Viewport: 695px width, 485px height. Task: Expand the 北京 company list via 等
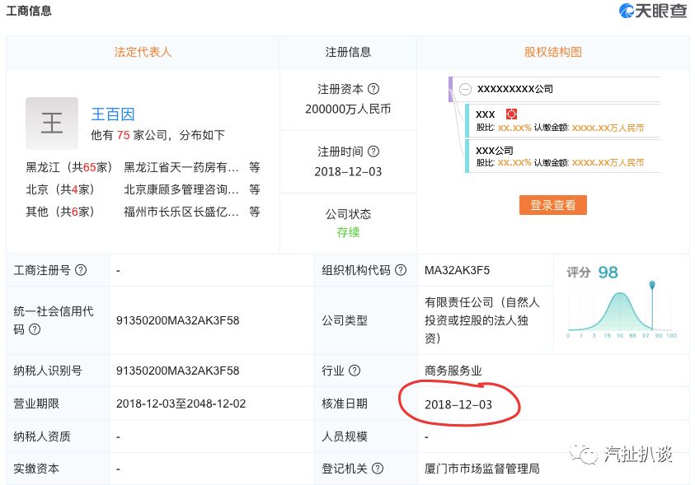click(x=255, y=189)
